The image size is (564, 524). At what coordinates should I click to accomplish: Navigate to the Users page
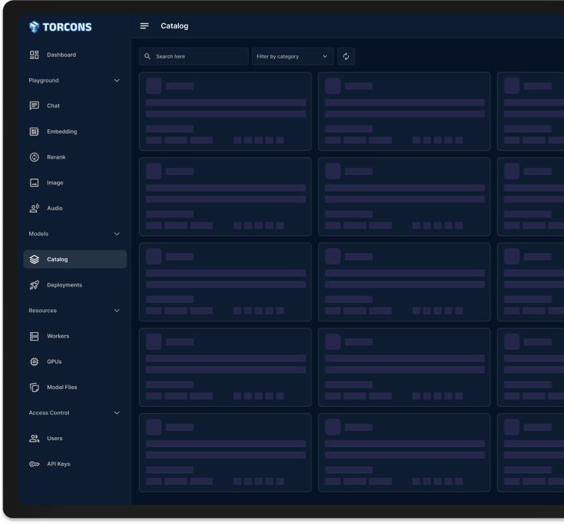coord(55,439)
